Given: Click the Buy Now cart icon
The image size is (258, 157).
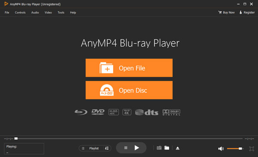Looking at the screenshot, I should tap(220, 12).
